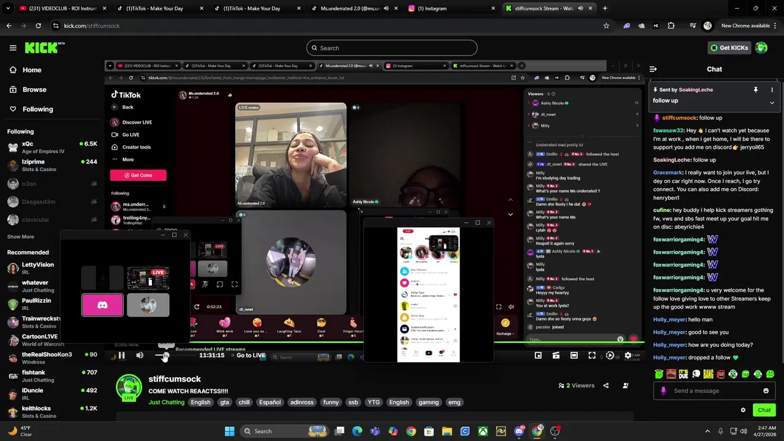Send message with green Chat button
This screenshot has height=441, width=784.
click(764, 410)
